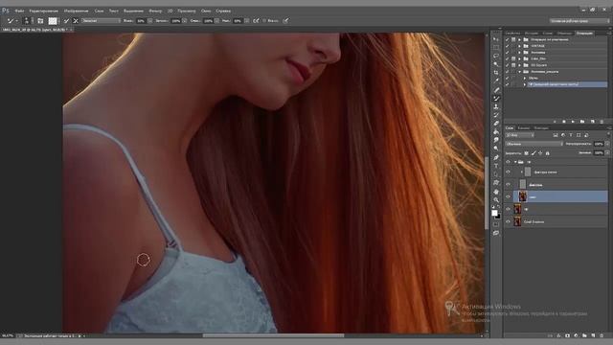
Task: Open the layer blend mode dropdown
Action: click(534, 144)
